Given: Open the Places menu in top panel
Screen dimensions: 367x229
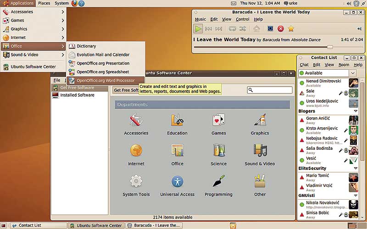Looking at the screenshot, I should 44,3.
